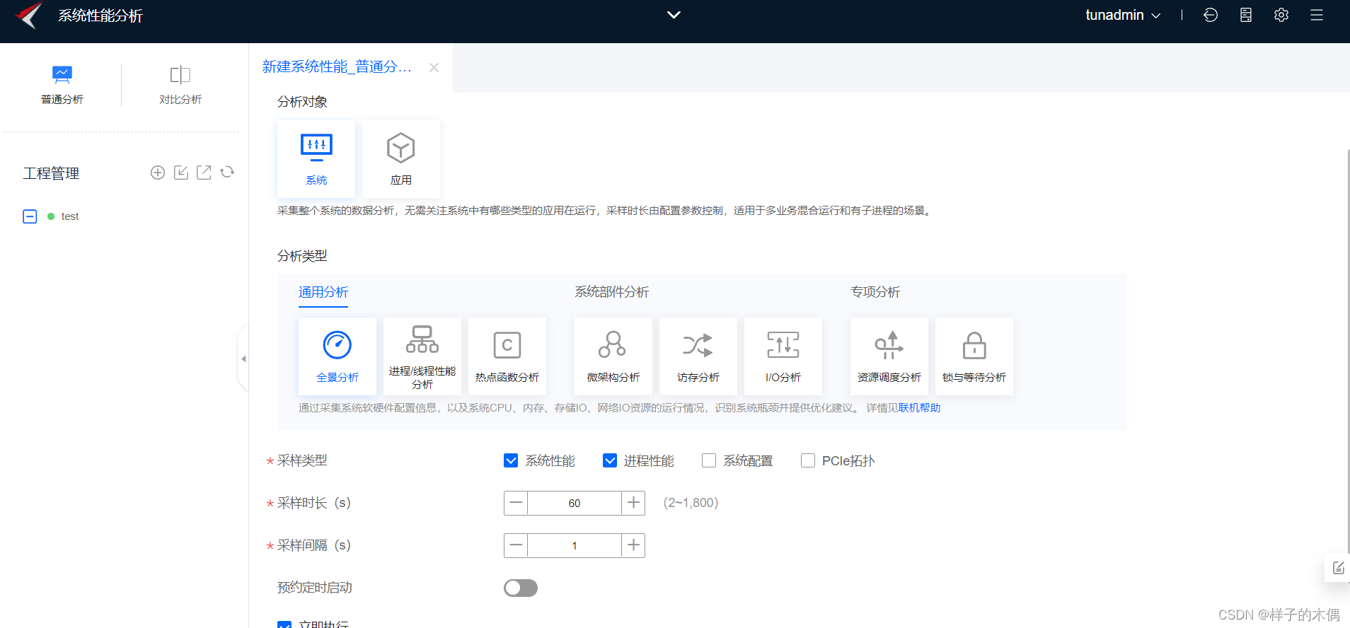
Task: Choose 进程/线程性能分析 type
Action: 422,356
